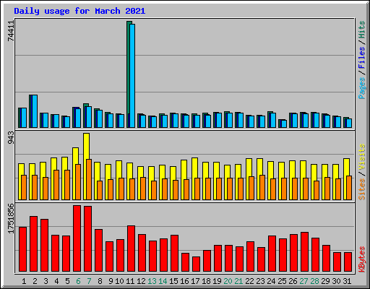Click day label 31 on the x-axis
This screenshot has height=289, width=370.
[347, 281]
